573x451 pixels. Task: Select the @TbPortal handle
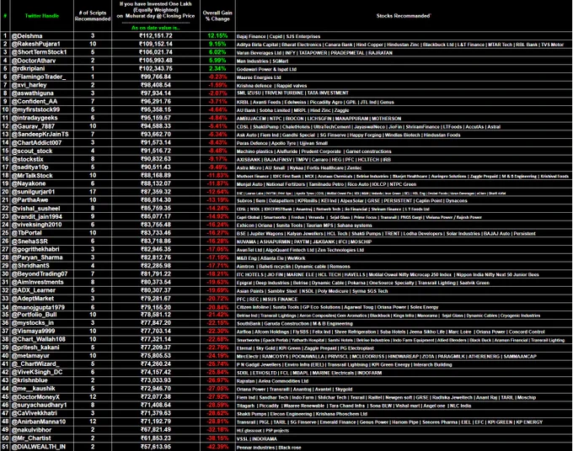click(27, 233)
